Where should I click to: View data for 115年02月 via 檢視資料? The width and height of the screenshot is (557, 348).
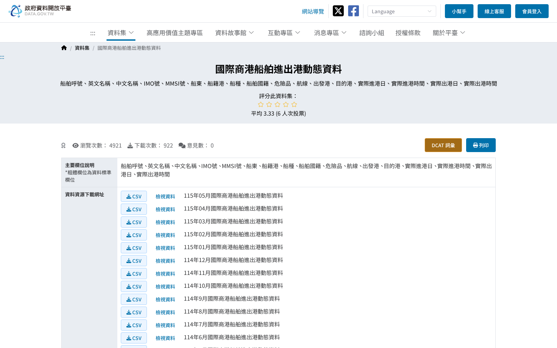[x=165, y=235]
